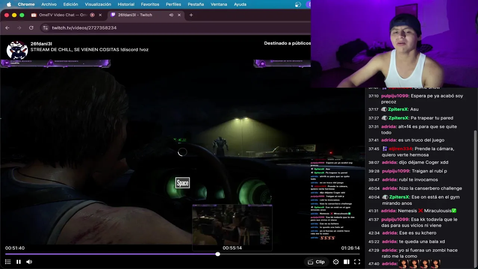The image size is (478, 269).
Task: Open the Visualización menu
Action: pyautogui.click(x=98, y=4)
